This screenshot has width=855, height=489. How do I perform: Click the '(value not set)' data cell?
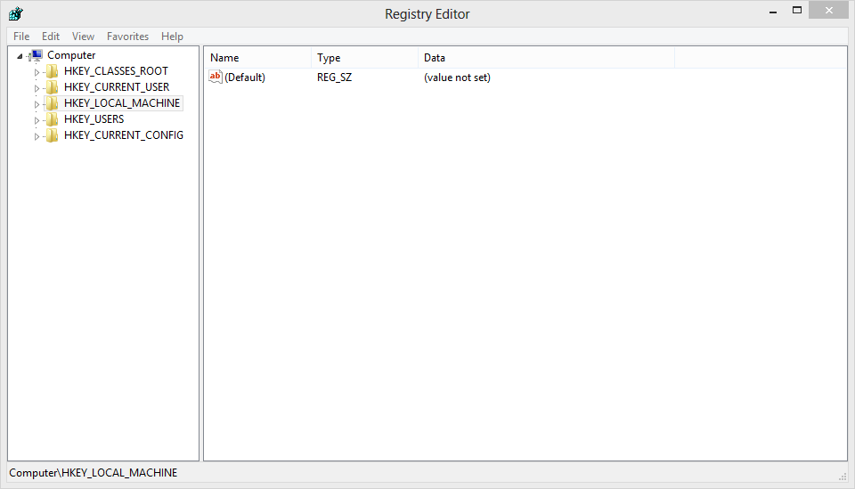click(457, 77)
